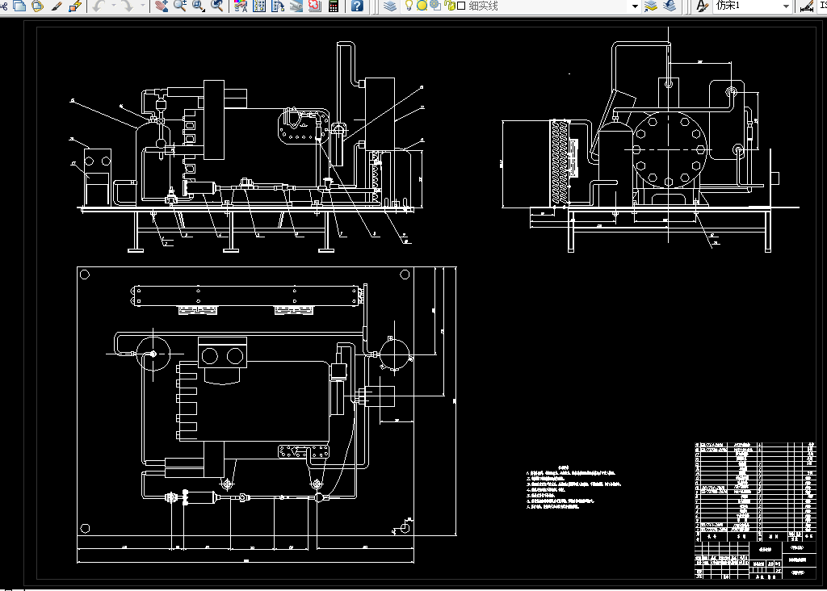Open the Sheet Set Manager icon

[296, 6]
